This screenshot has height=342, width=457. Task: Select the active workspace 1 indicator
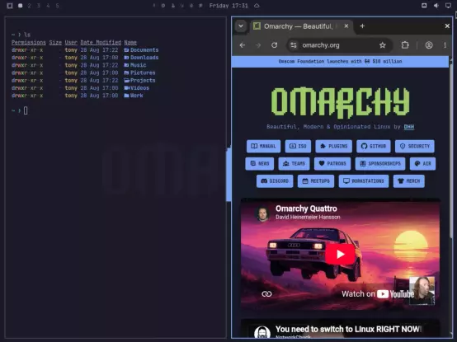[20, 6]
